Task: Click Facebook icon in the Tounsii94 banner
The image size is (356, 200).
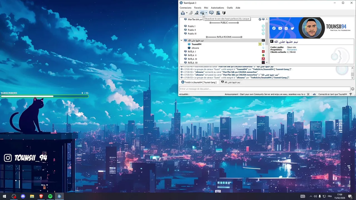Action: (x=274, y=28)
